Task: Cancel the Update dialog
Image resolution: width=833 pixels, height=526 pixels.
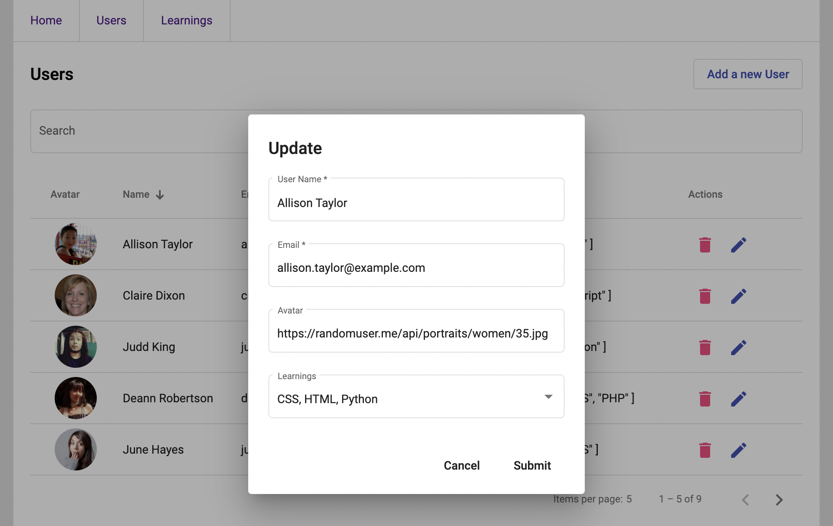Action: pos(462,465)
